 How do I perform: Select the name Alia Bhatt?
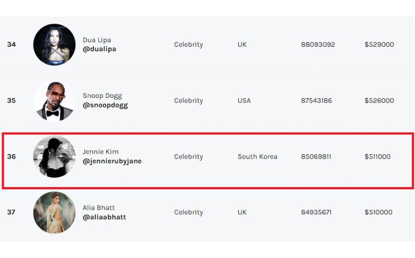click(99, 207)
